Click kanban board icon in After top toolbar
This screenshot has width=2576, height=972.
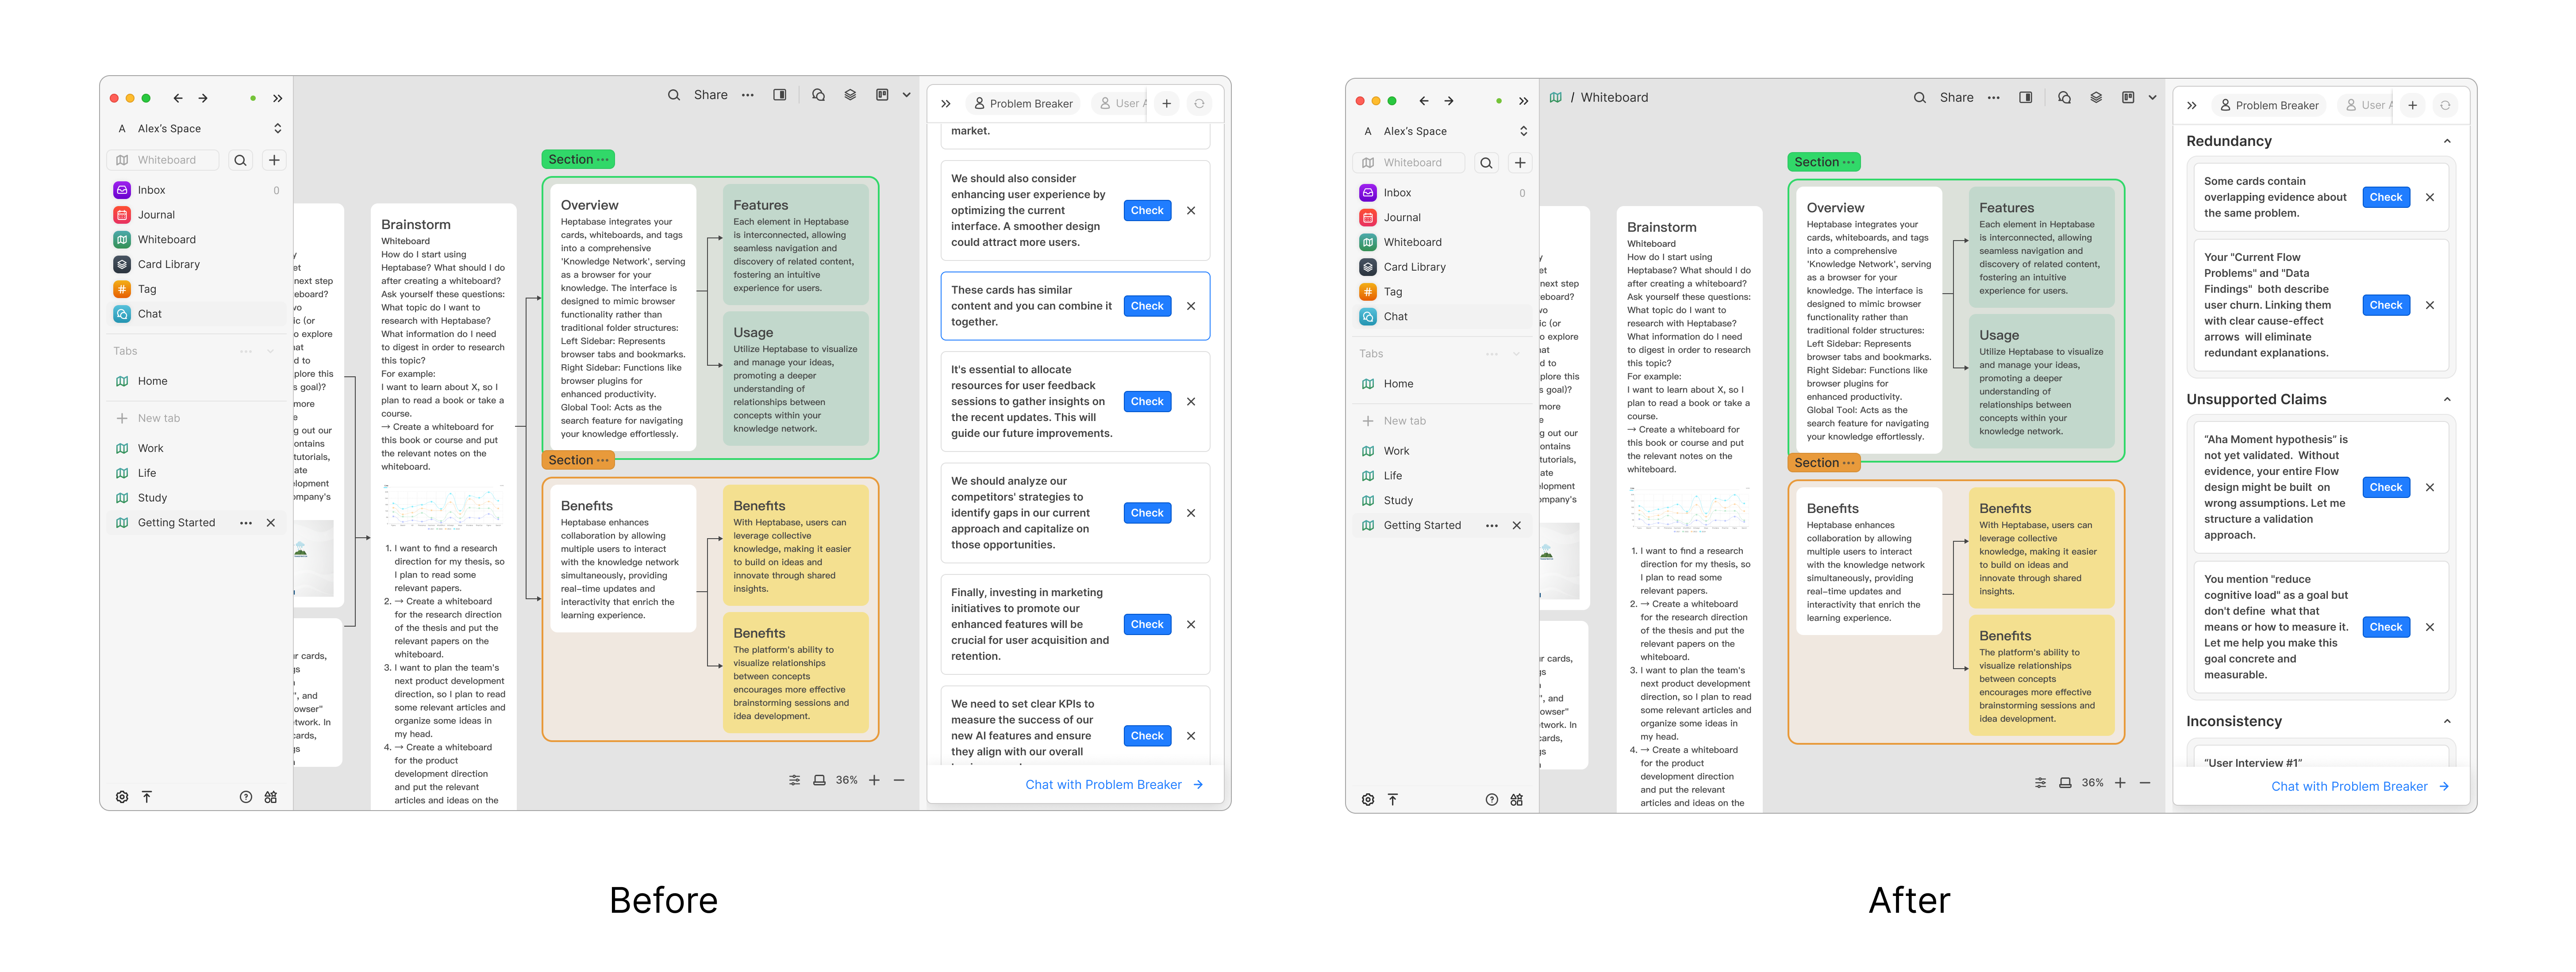click(x=2128, y=98)
